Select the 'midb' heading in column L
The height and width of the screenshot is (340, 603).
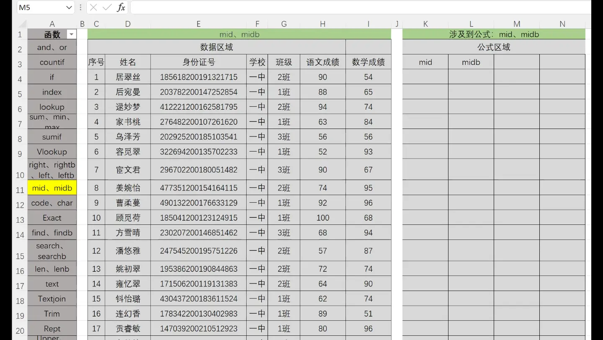(x=471, y=62)
